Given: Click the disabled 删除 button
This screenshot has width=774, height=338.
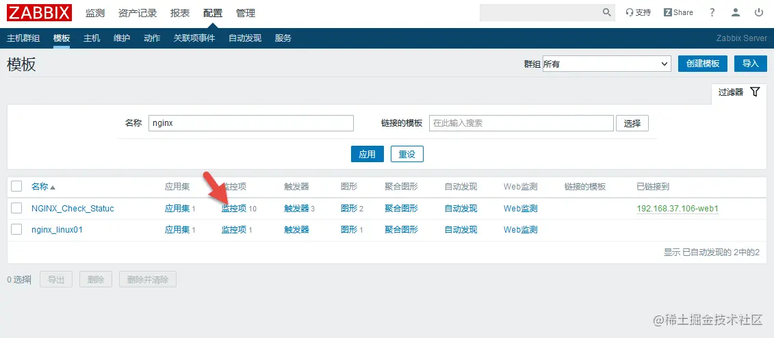Looking at the screenshot, I should point(95,279).
